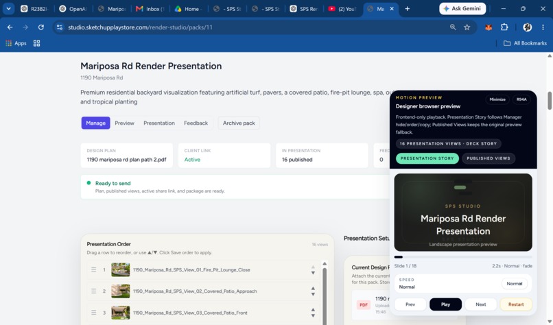Click the 1190_Mariposa_Rd_SPS_View_02_Covered_Patio_Approach name
Image resolution: width=553 pixels, height=325 pixels.
[x=195, y=291]
